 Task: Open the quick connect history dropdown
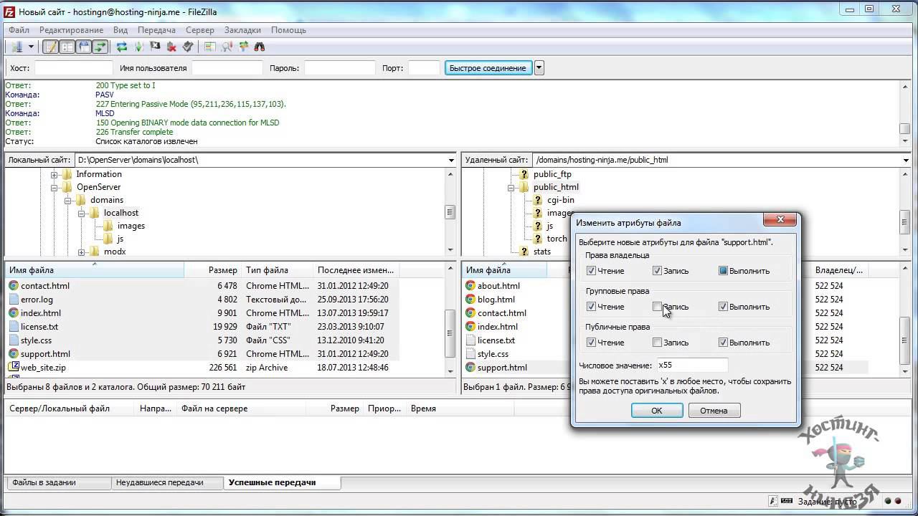539,68
